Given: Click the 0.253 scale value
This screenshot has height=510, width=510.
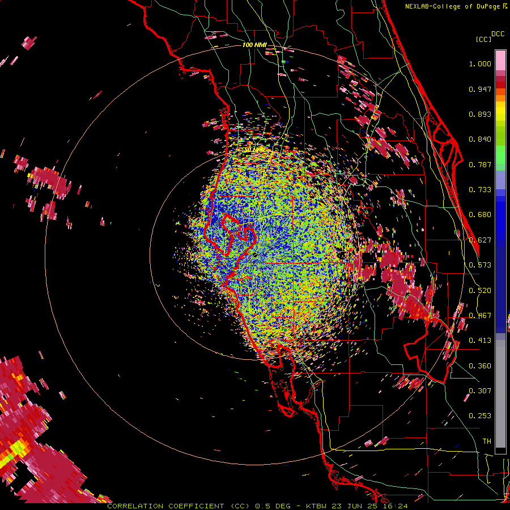Looking at the screenshot, I should pyautogui.click(x=480, y=416).
